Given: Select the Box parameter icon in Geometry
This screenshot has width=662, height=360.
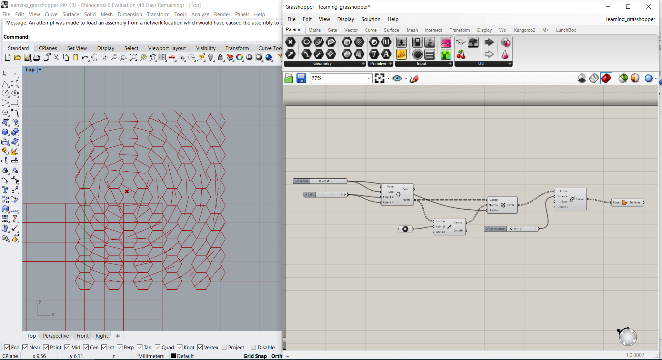Looking at the screenshot, I should [347, 42].
